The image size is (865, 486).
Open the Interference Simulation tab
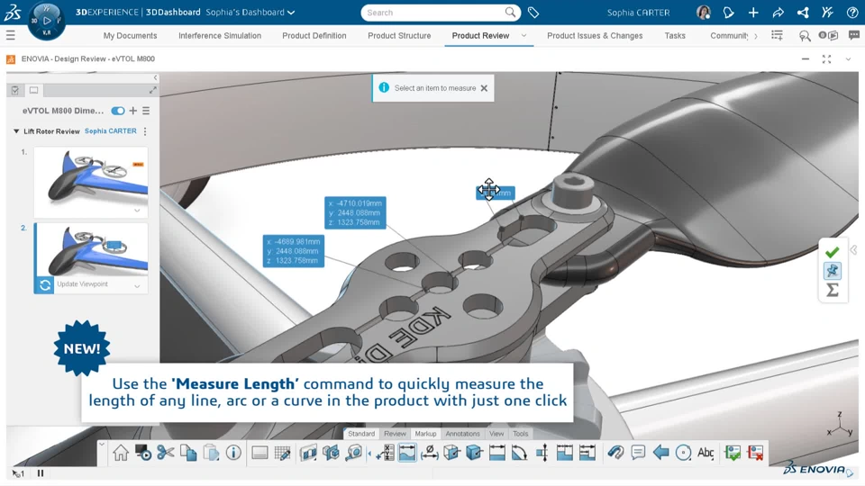click(220, 35)
